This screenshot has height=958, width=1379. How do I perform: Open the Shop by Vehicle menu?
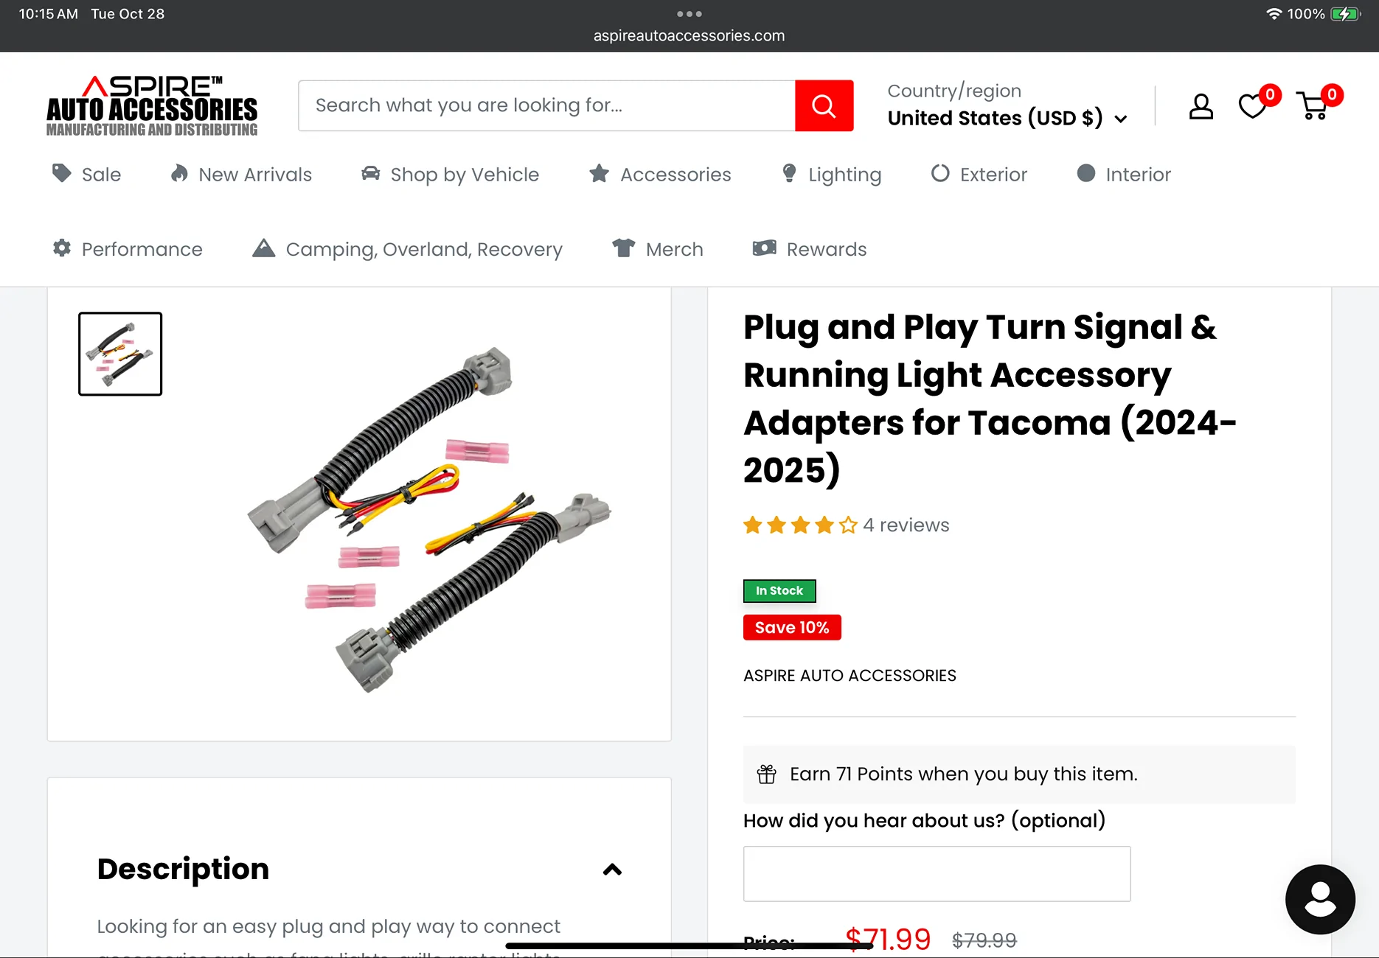point(450,175)
